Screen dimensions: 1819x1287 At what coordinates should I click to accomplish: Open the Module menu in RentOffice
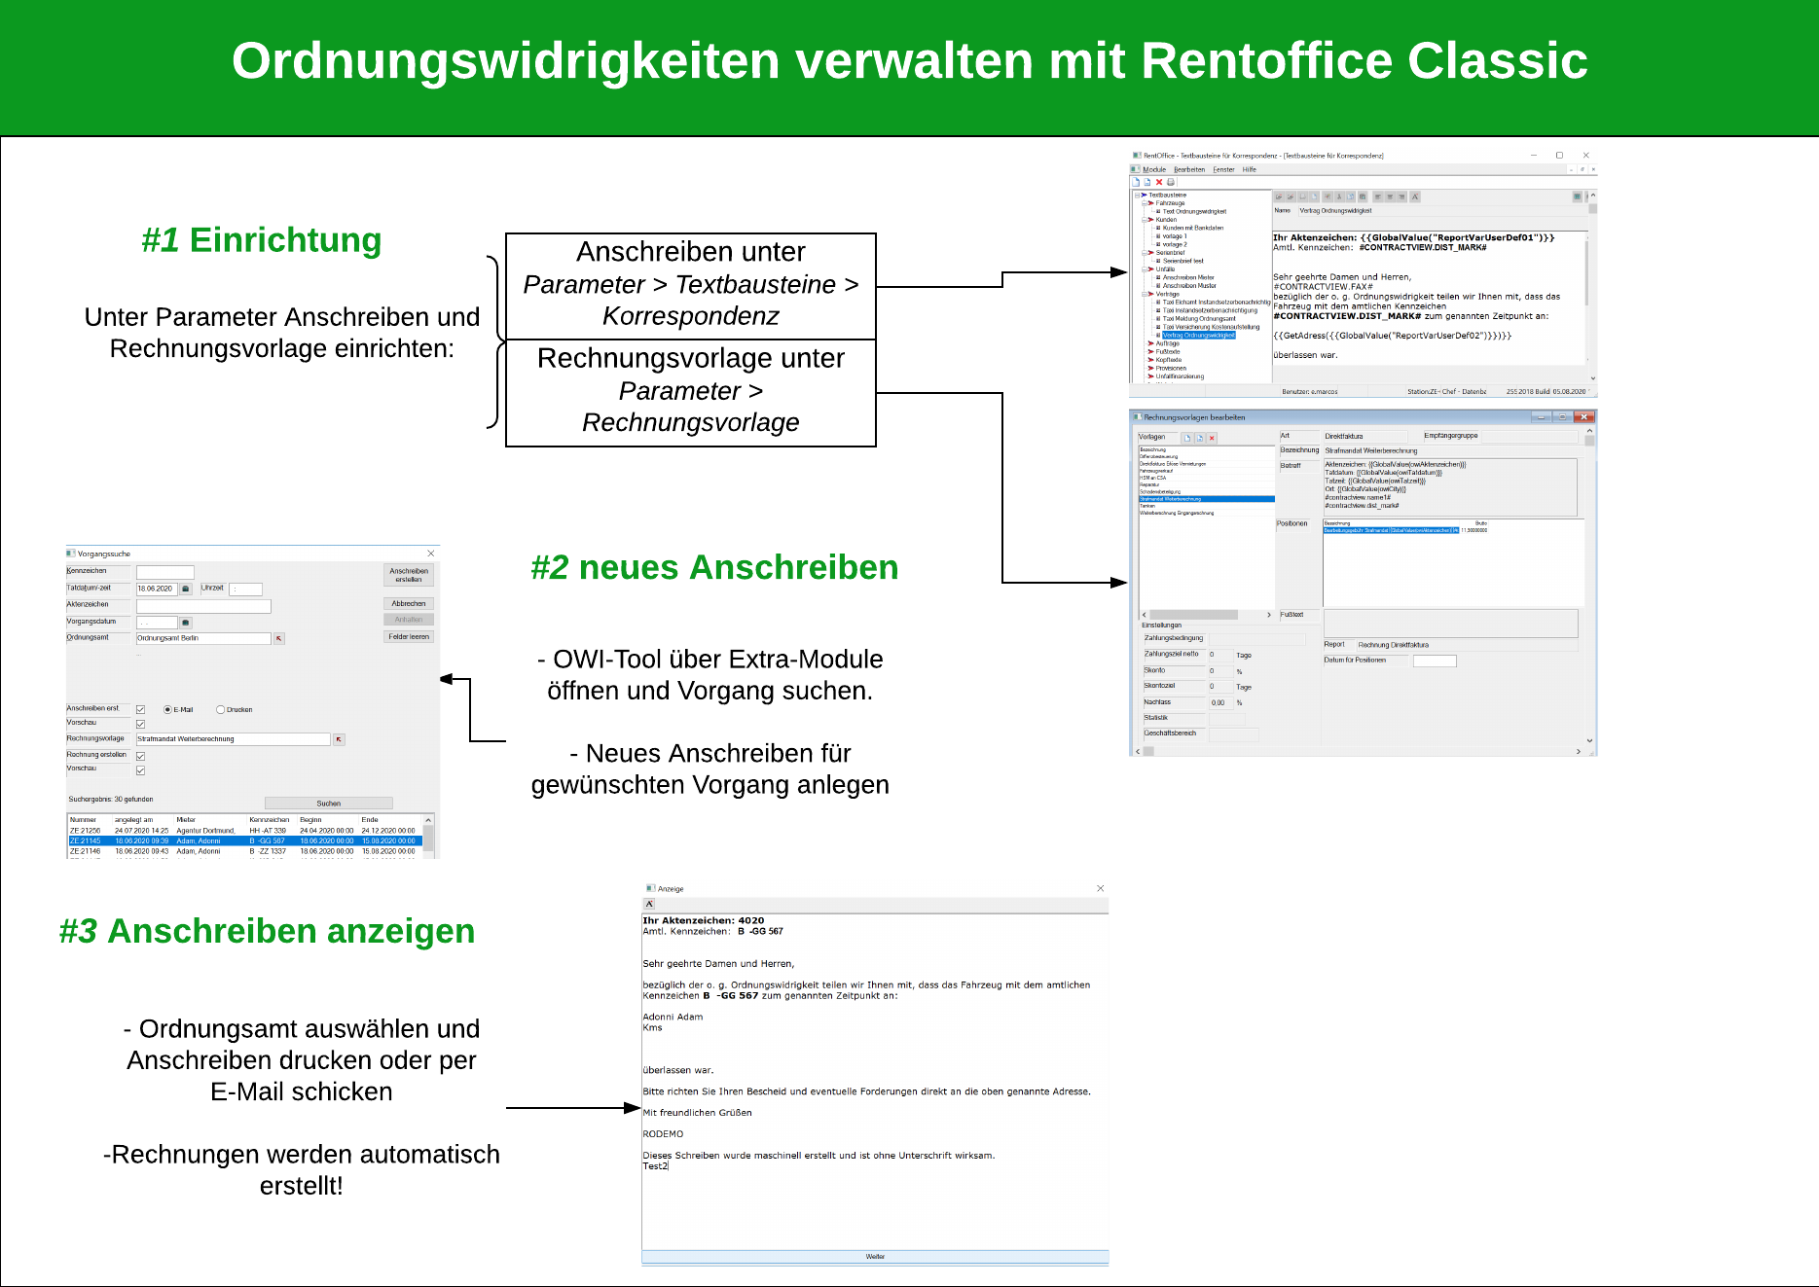1154,169
